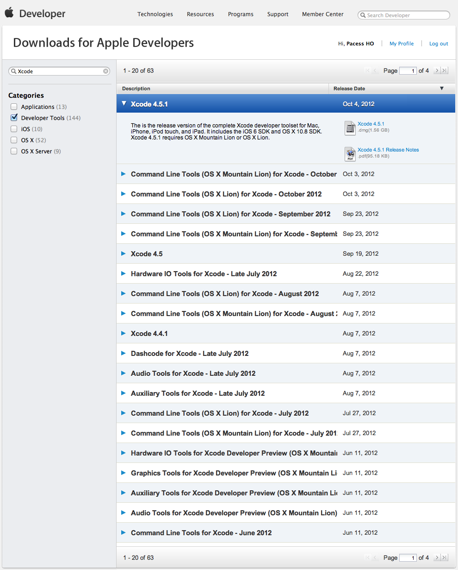Screen dimensions: 458x570
Task: Expand Command Line Tools Mountain Lion October row
Action: [x=124, y=174]
